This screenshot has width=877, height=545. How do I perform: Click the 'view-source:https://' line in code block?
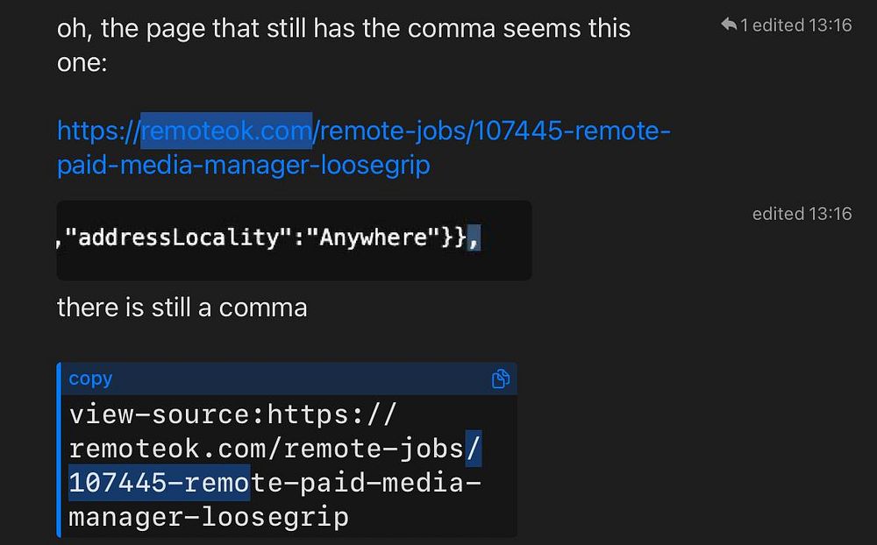(x=232, y=414)
